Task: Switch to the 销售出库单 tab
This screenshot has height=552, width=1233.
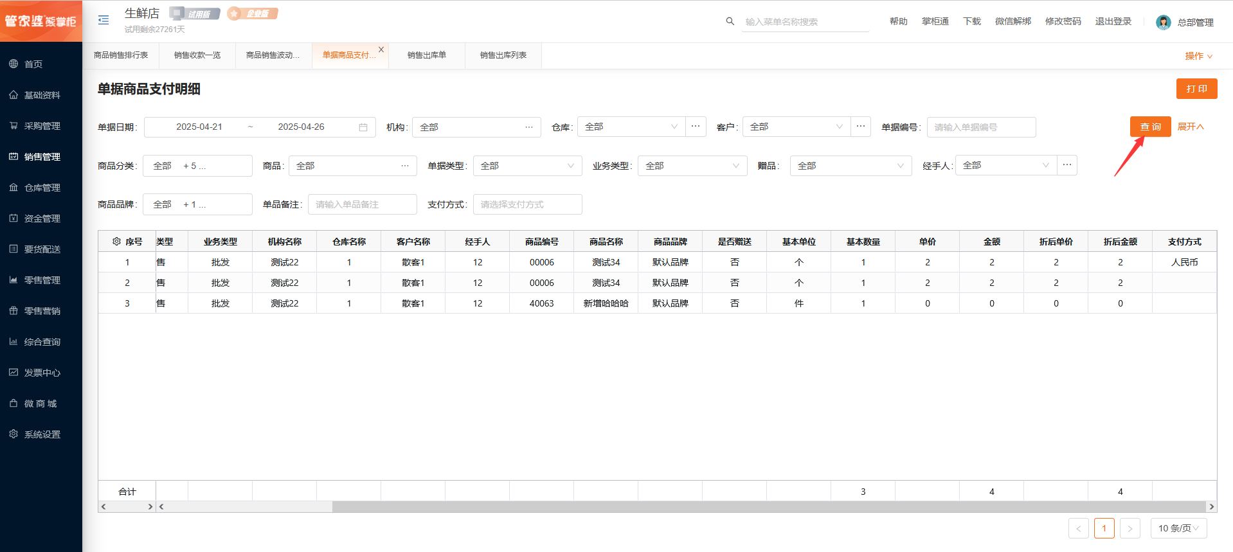Action: tap(427, 55)
